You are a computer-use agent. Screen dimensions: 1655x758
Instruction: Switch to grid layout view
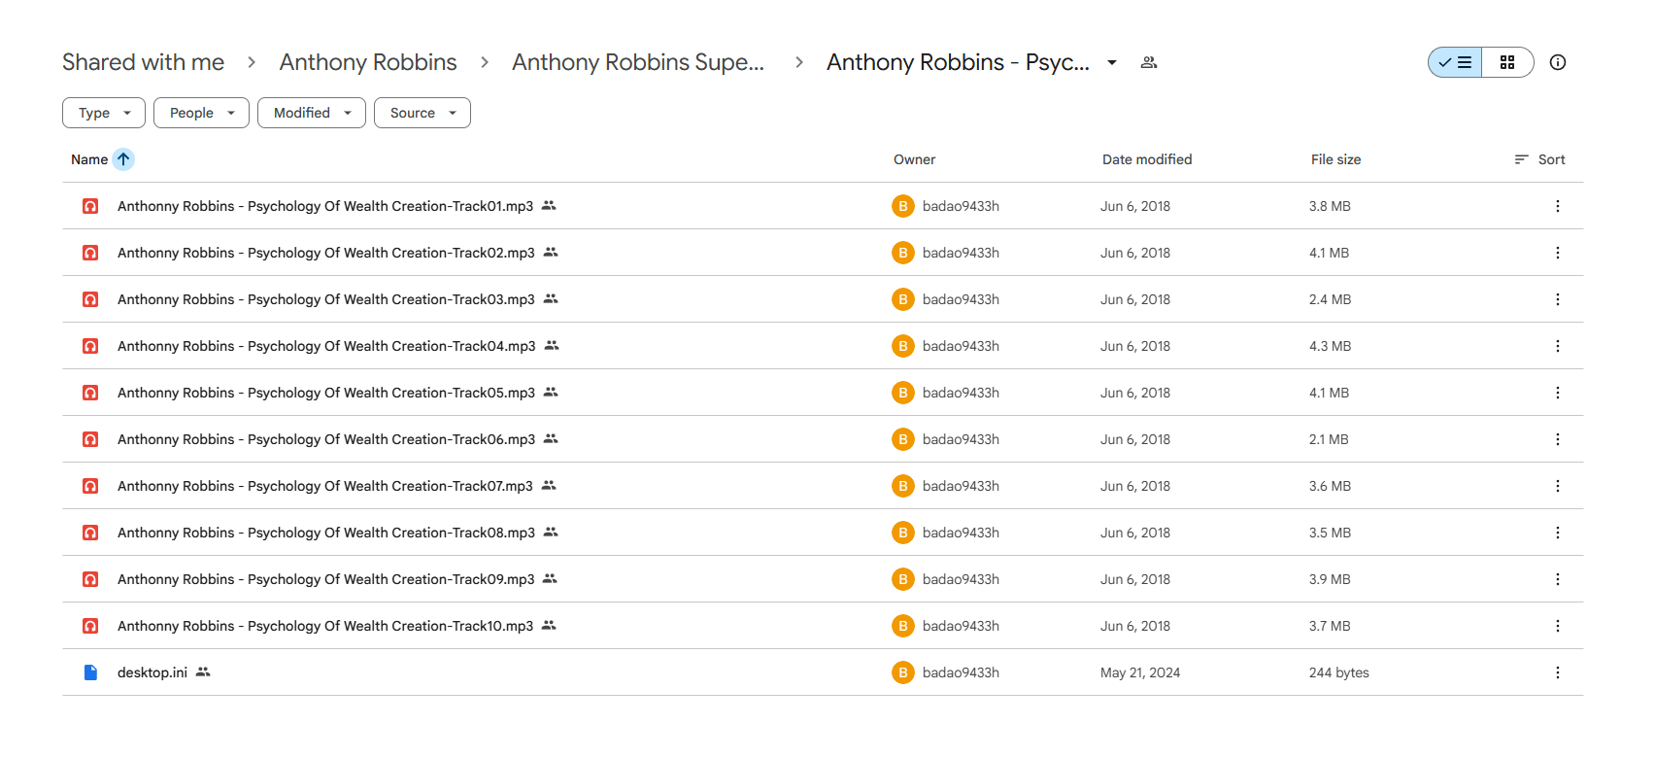[1507, 62]
